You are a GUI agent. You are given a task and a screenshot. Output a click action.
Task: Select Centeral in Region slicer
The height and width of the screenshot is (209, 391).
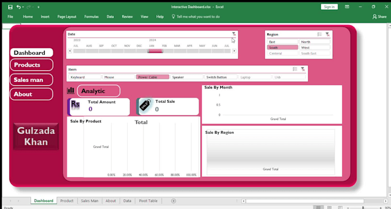(x=282, y=53)
